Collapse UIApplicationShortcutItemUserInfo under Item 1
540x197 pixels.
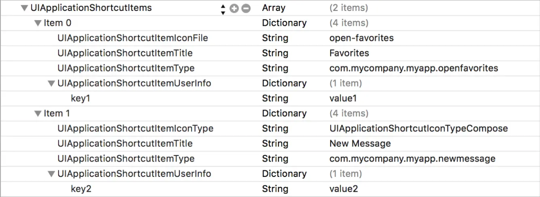[x=51, y=174]
